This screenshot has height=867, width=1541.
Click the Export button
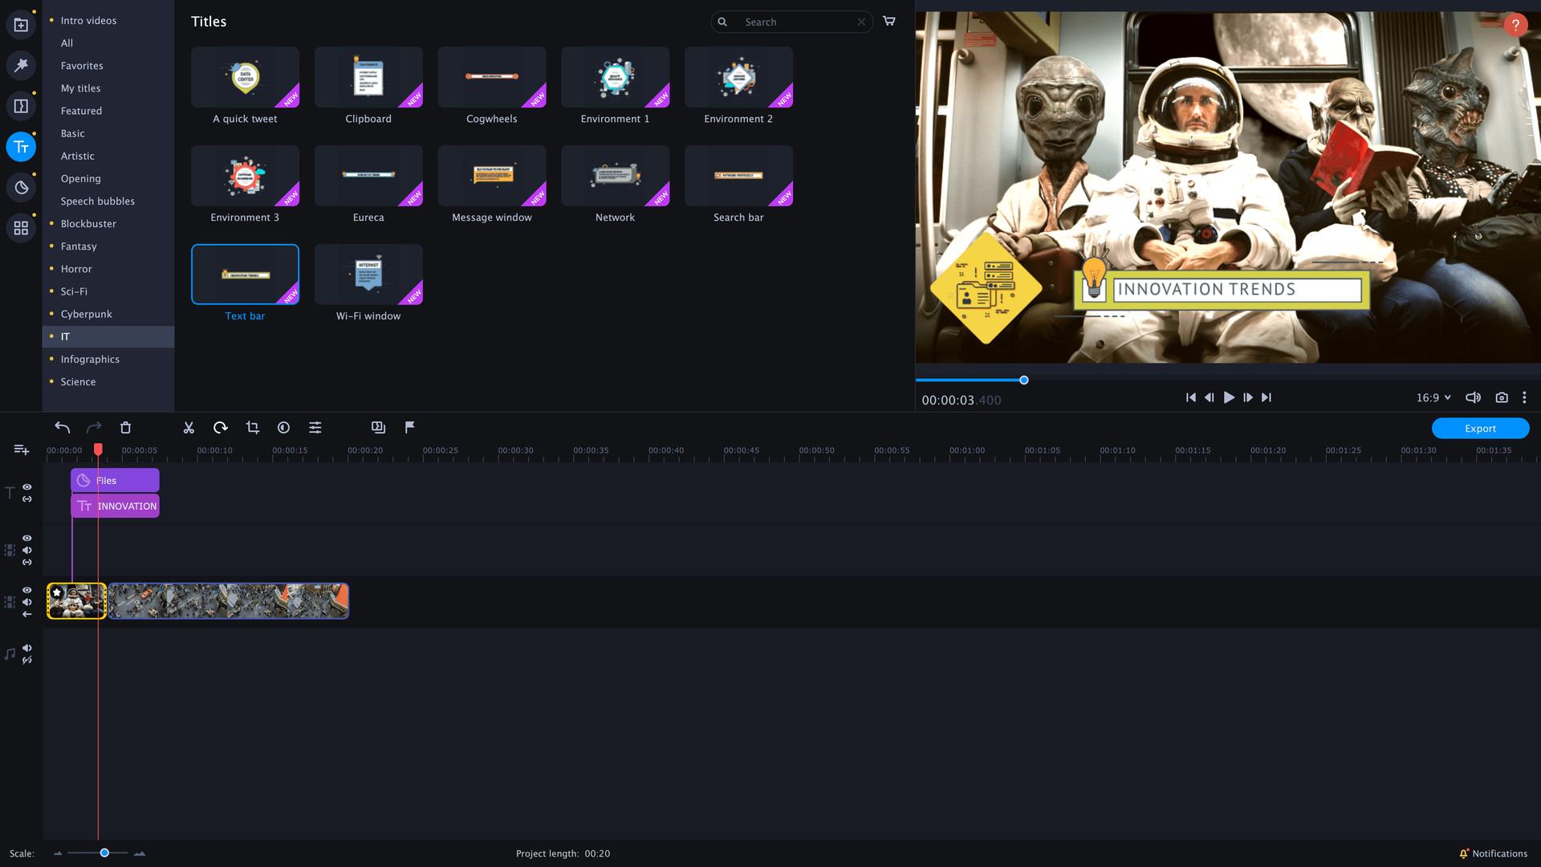[1479, 428]
